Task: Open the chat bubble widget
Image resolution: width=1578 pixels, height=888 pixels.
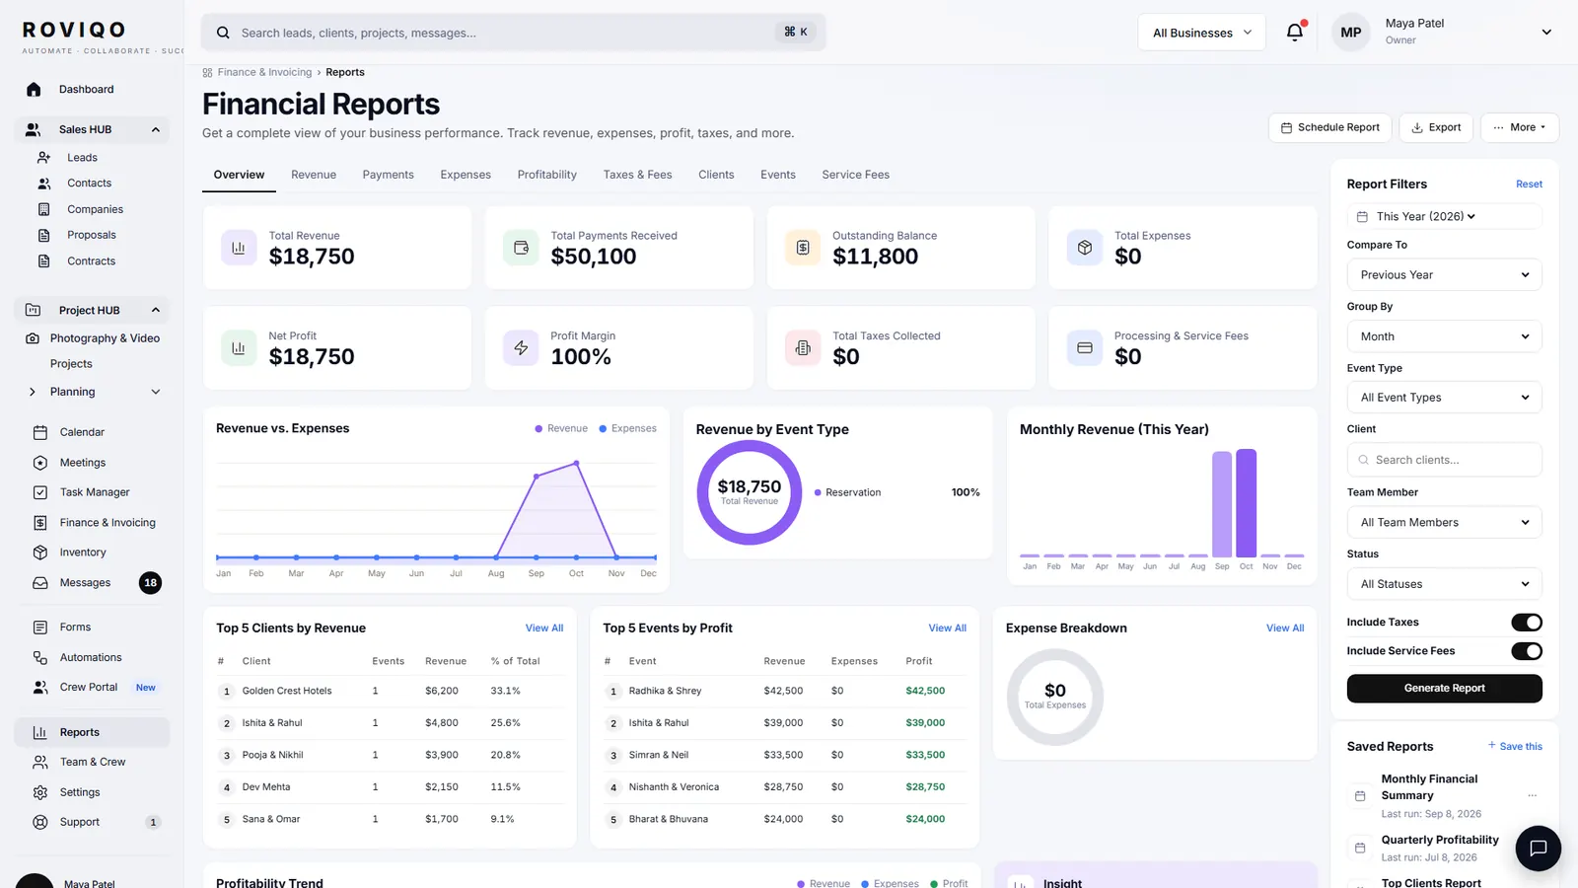Action: 1538,849
